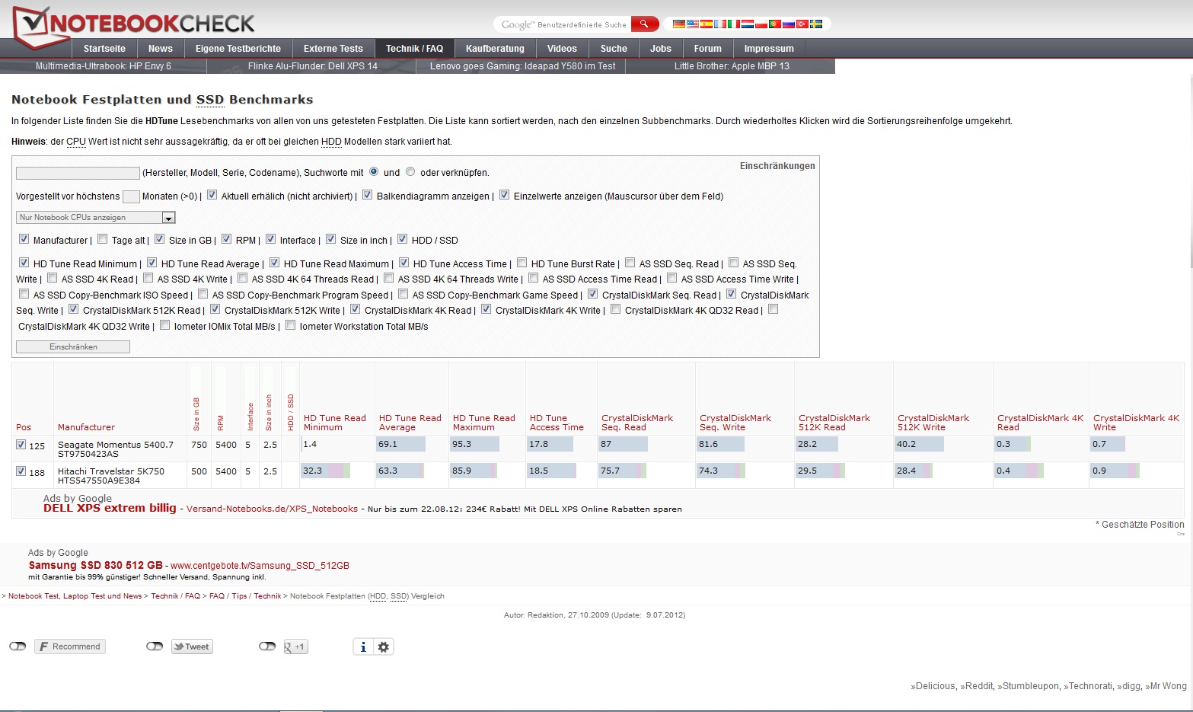
Task: Select the Swedish flag language
Action: pos(816,24)
